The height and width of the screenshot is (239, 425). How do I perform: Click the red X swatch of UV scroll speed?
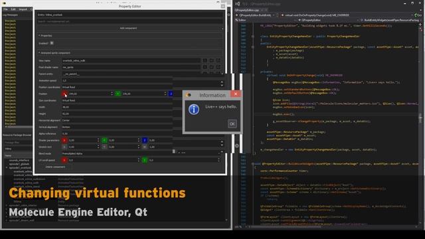tap(64, 160)
